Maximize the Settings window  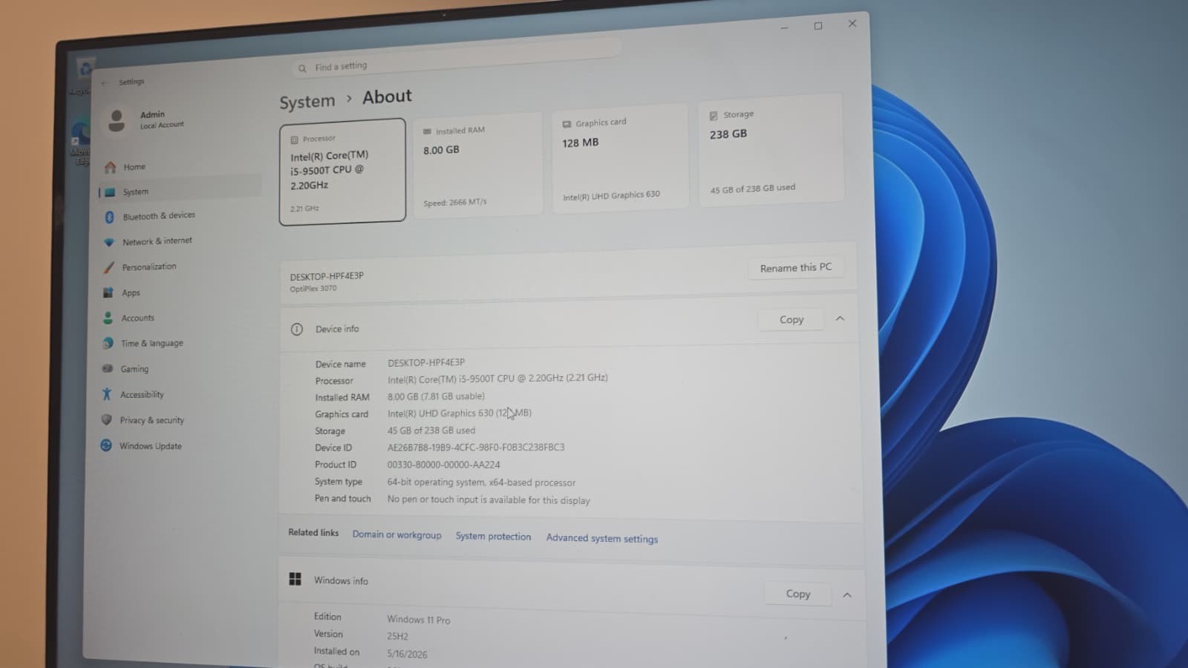(x=818, y=26)
